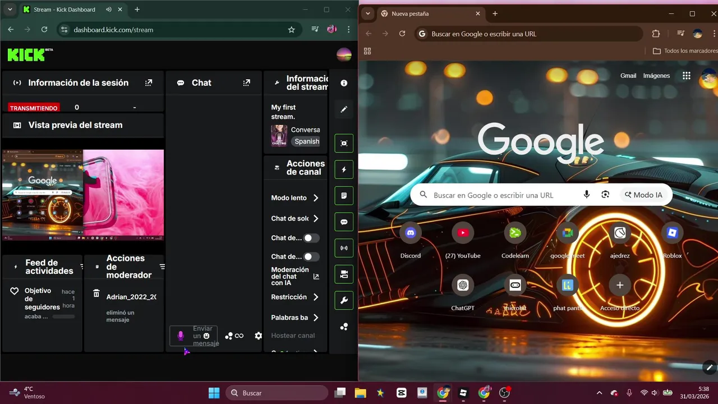
Task: Toggle the broadcast signal icon in sidebar
Action: tap(344, 248)
